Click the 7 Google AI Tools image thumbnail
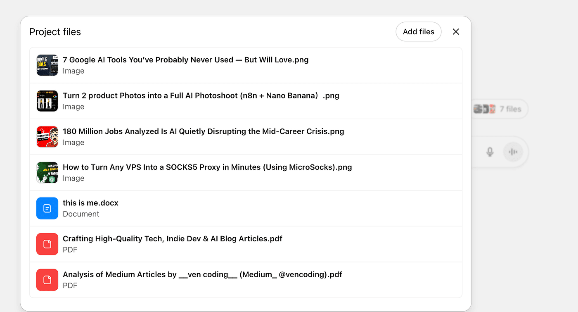The image size is (578, 312). 47,65
